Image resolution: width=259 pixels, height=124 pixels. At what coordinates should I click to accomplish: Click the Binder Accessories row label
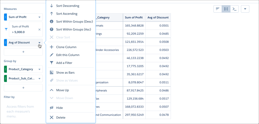click(107, 50)
